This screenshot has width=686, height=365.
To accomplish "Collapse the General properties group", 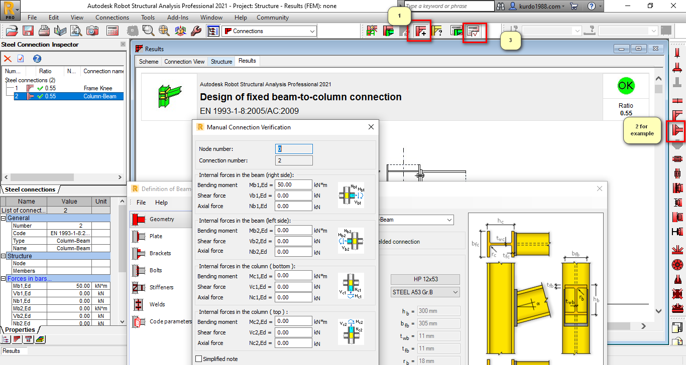I will pos(4,218).
